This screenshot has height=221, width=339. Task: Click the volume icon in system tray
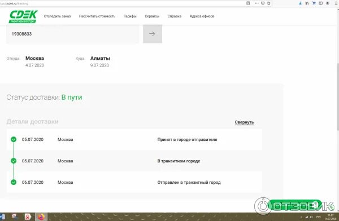[311, 217]
